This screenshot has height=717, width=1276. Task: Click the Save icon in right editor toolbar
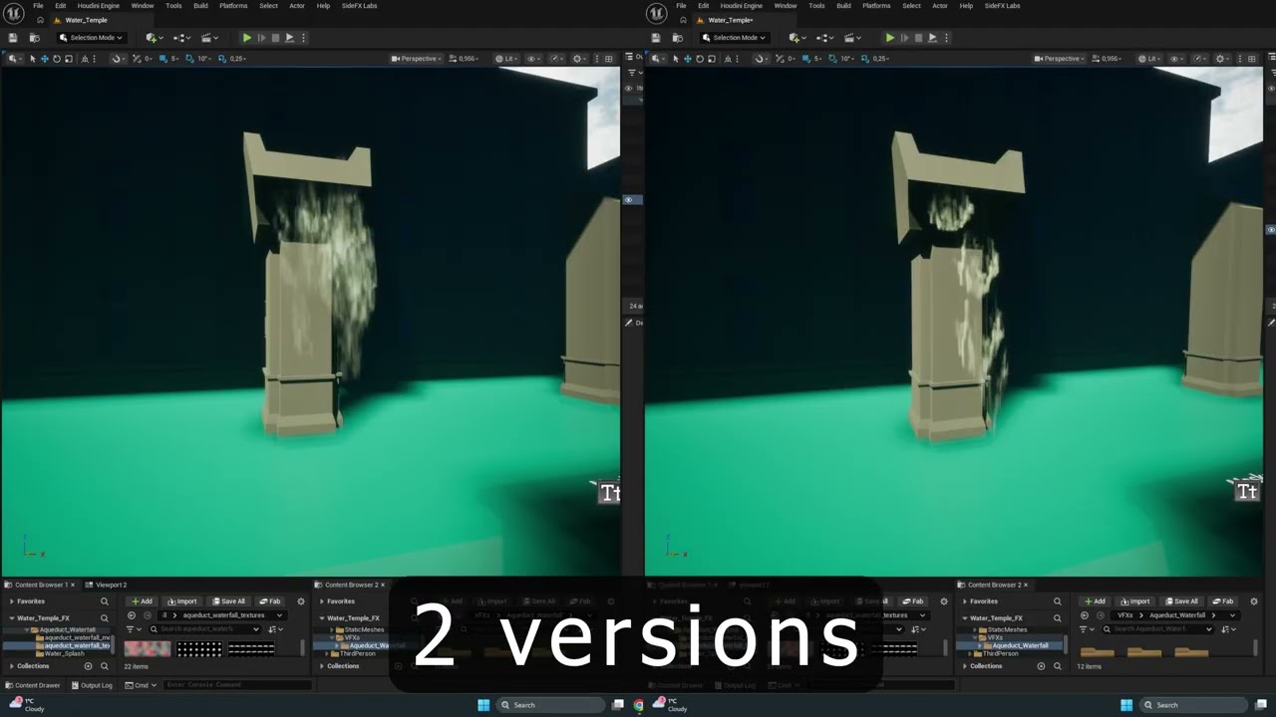click(x=656, y=38)
